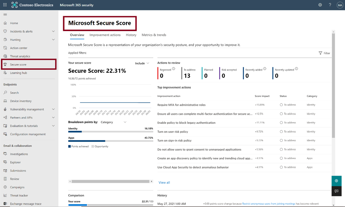
Task: Open the Include dropdown
Action: 142,63
